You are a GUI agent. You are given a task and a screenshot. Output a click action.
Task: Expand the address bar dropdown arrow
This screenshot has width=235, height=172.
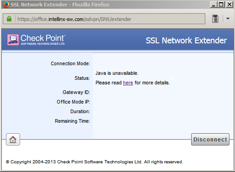pyautogui.click(x=228, y=19)
